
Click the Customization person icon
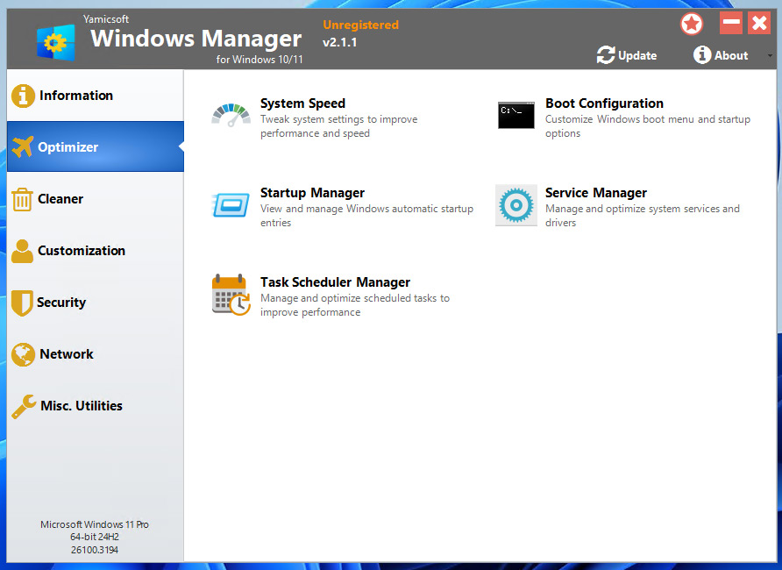point(22,251)
